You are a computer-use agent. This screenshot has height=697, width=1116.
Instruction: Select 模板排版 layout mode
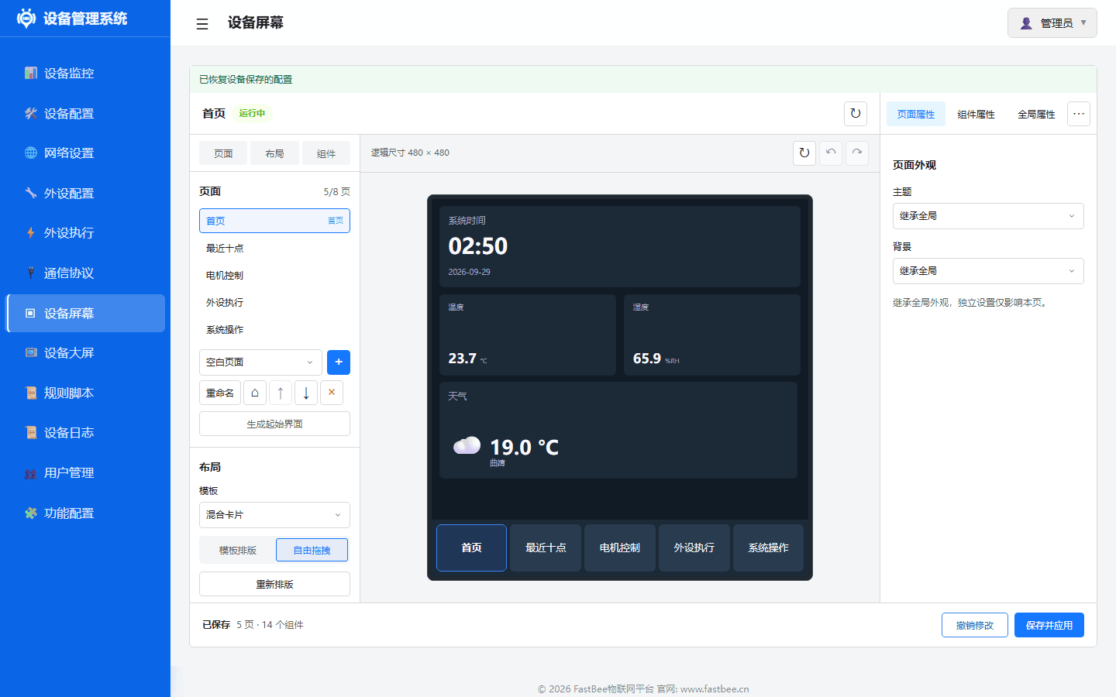click(x=237, y=550)
